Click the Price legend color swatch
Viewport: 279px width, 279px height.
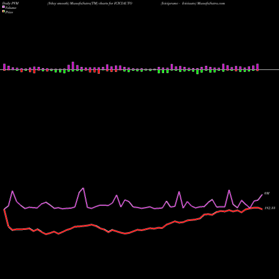pyautogui.click(x=3, y=12)
